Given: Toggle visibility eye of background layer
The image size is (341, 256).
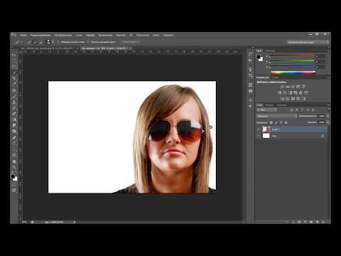Looking at the screenshot, I should (259, 136).
